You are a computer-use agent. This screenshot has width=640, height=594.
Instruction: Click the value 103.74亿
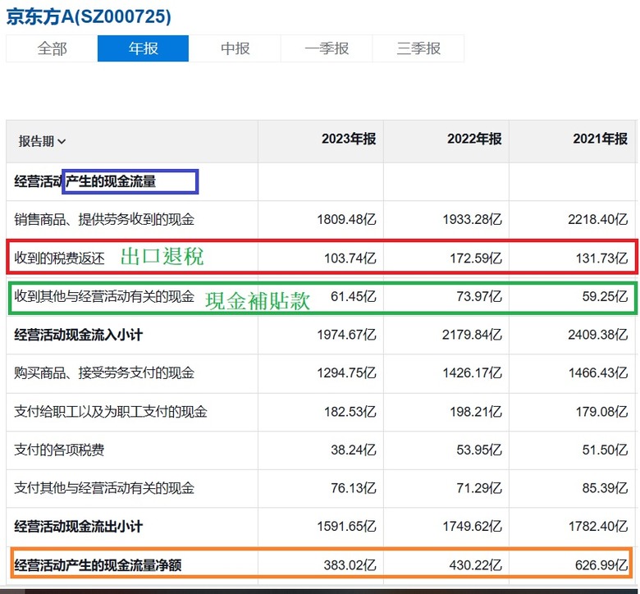pos(350,258)
